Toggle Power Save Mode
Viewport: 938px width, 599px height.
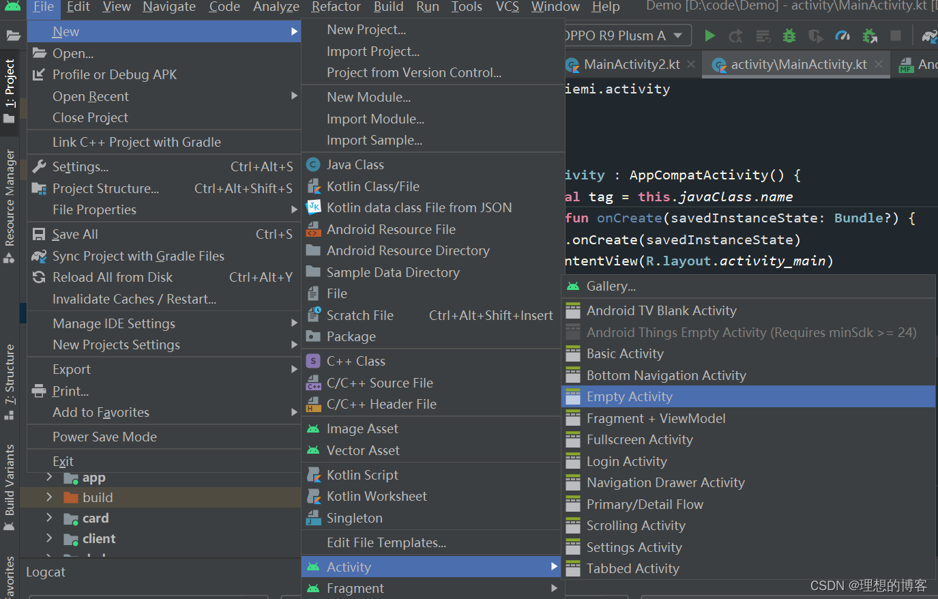pos(164,437)
